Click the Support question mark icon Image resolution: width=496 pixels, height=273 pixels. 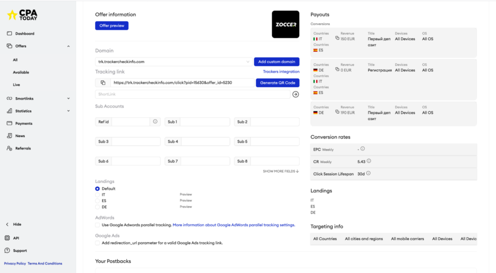click(7, 251)
